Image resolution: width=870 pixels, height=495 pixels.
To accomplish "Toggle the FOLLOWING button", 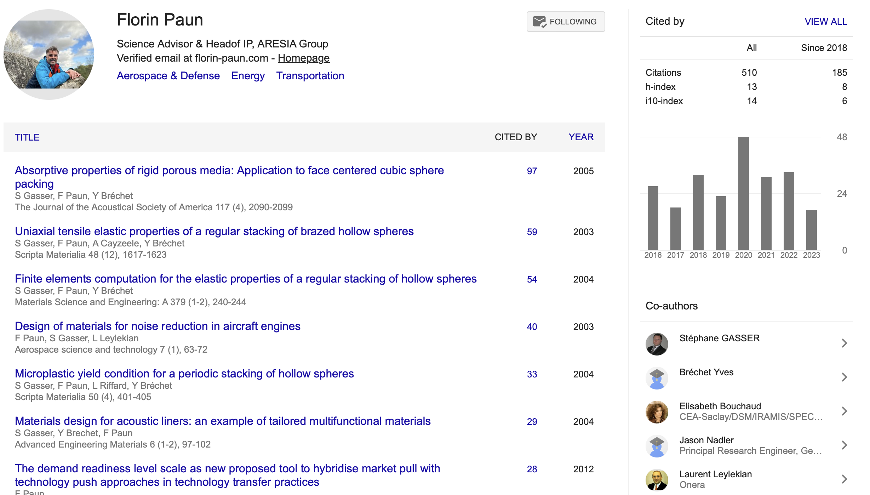I will [566, 22].
